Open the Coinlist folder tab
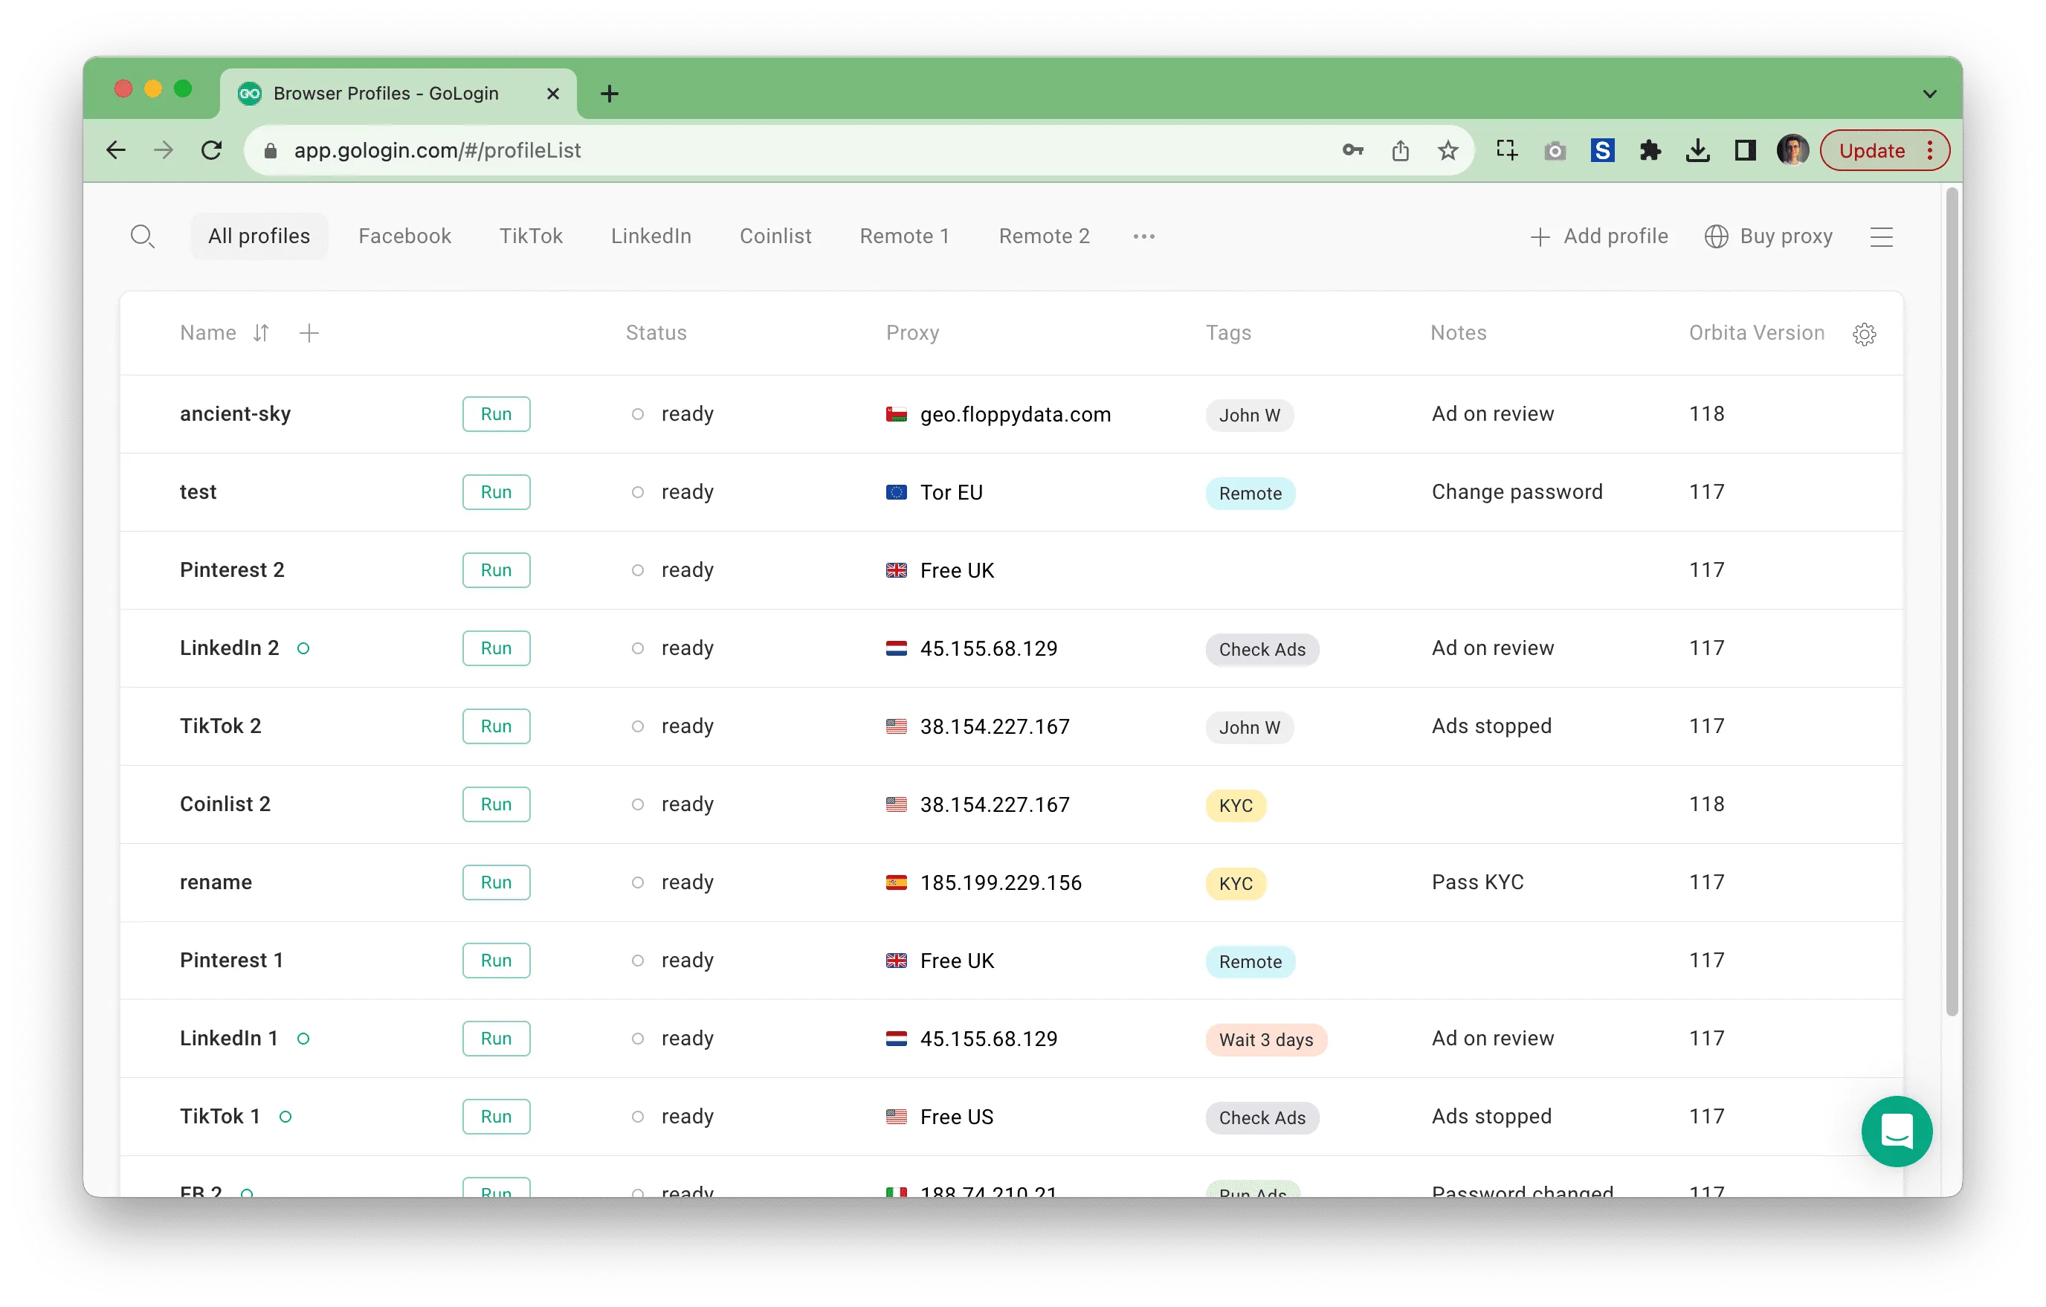Screen dimensions: 2046x1307 point(775,236)
